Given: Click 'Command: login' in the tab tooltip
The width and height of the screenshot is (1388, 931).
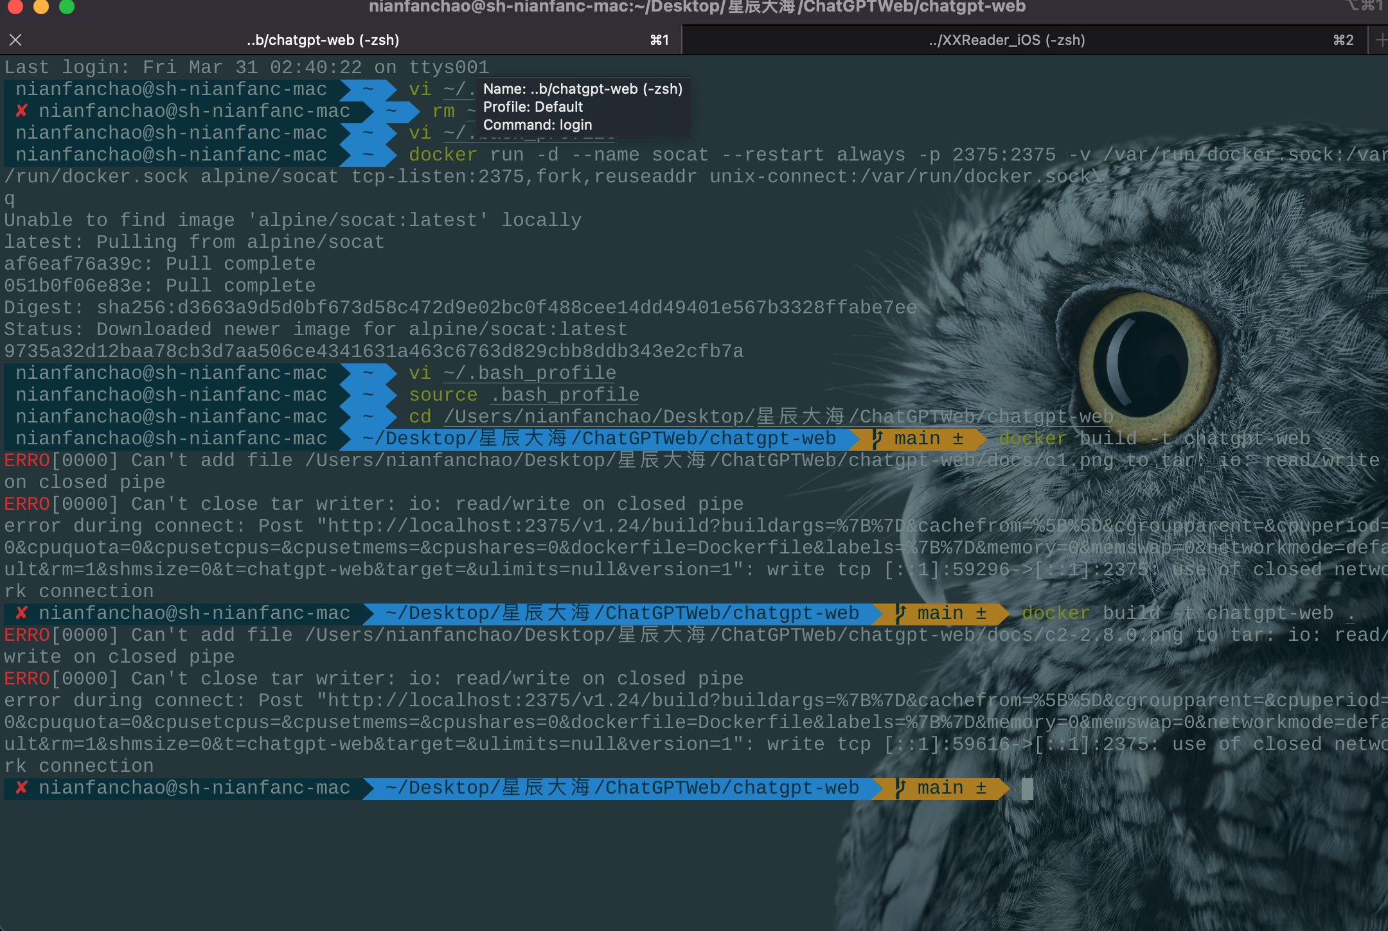Looking at the screenshot, I should pyautogui.click(x=537, y=125).
